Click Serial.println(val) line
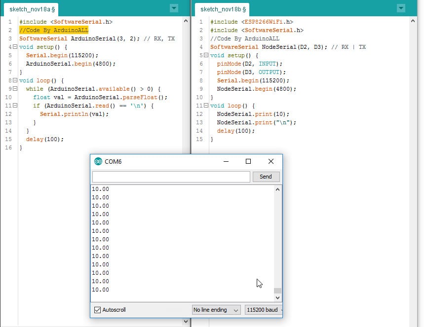Viewport: 426px width, 327px height. pyautogui.click(x=74, y=114)
